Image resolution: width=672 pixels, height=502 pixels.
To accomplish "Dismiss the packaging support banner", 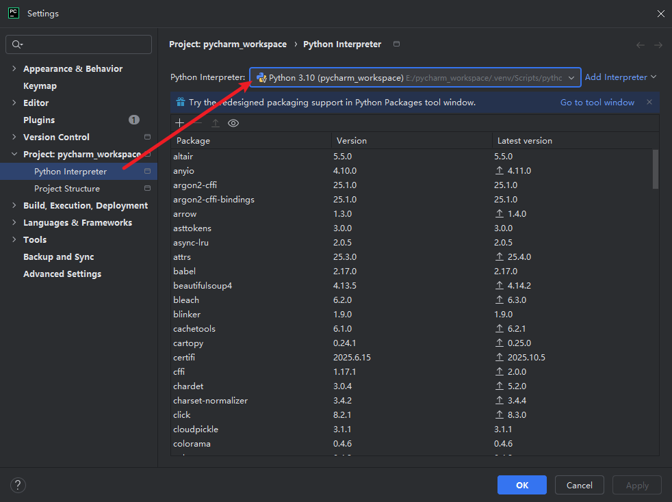I will tap(649, 102).
